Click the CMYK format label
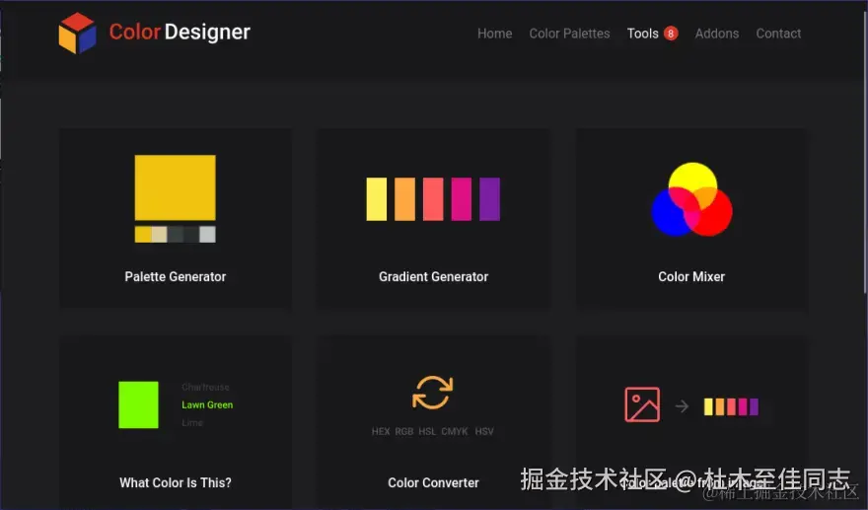868x510 pixels. [455, 431]
